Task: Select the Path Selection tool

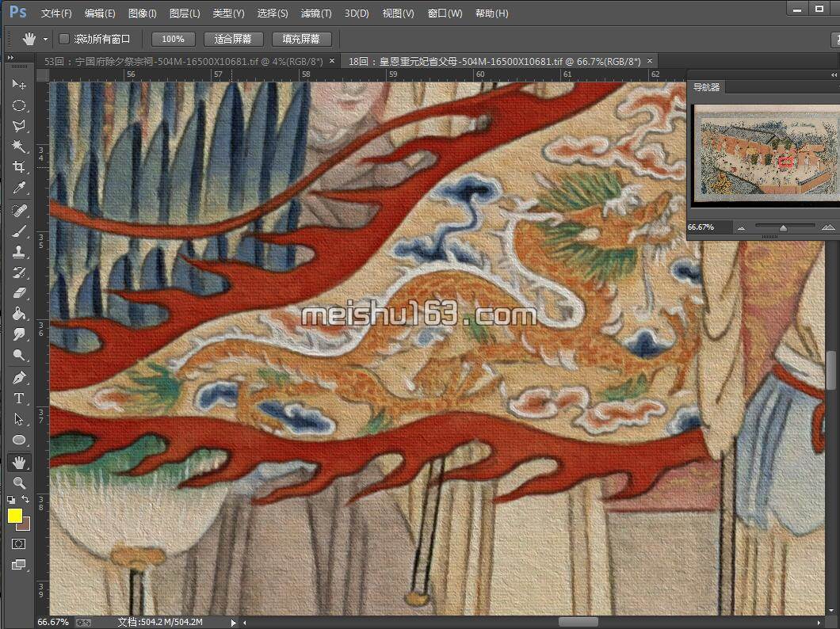Action: pyautogui.click(x=19, y=419)
